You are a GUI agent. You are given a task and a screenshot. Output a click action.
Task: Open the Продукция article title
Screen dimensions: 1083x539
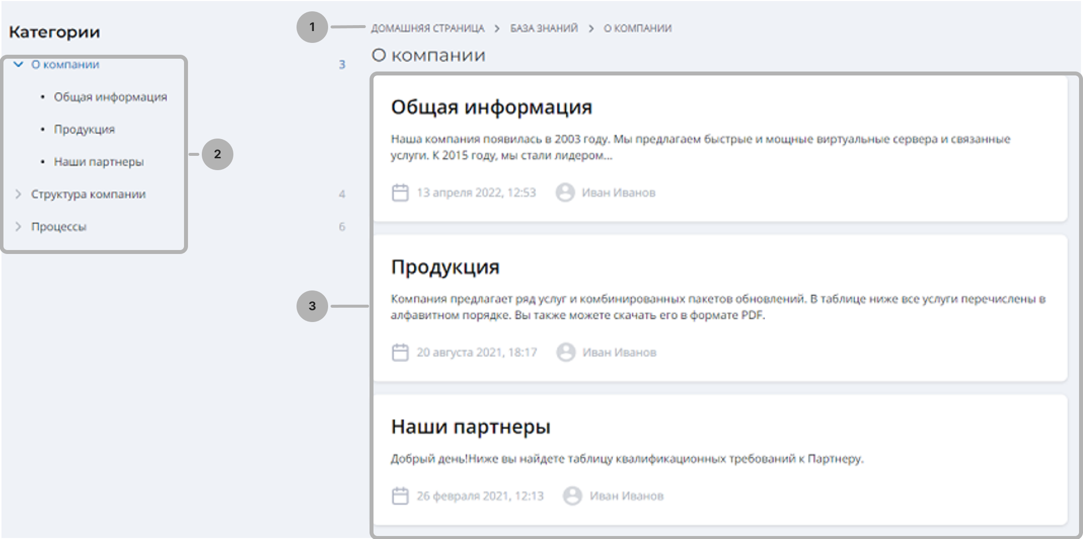(x=445, y=267)
